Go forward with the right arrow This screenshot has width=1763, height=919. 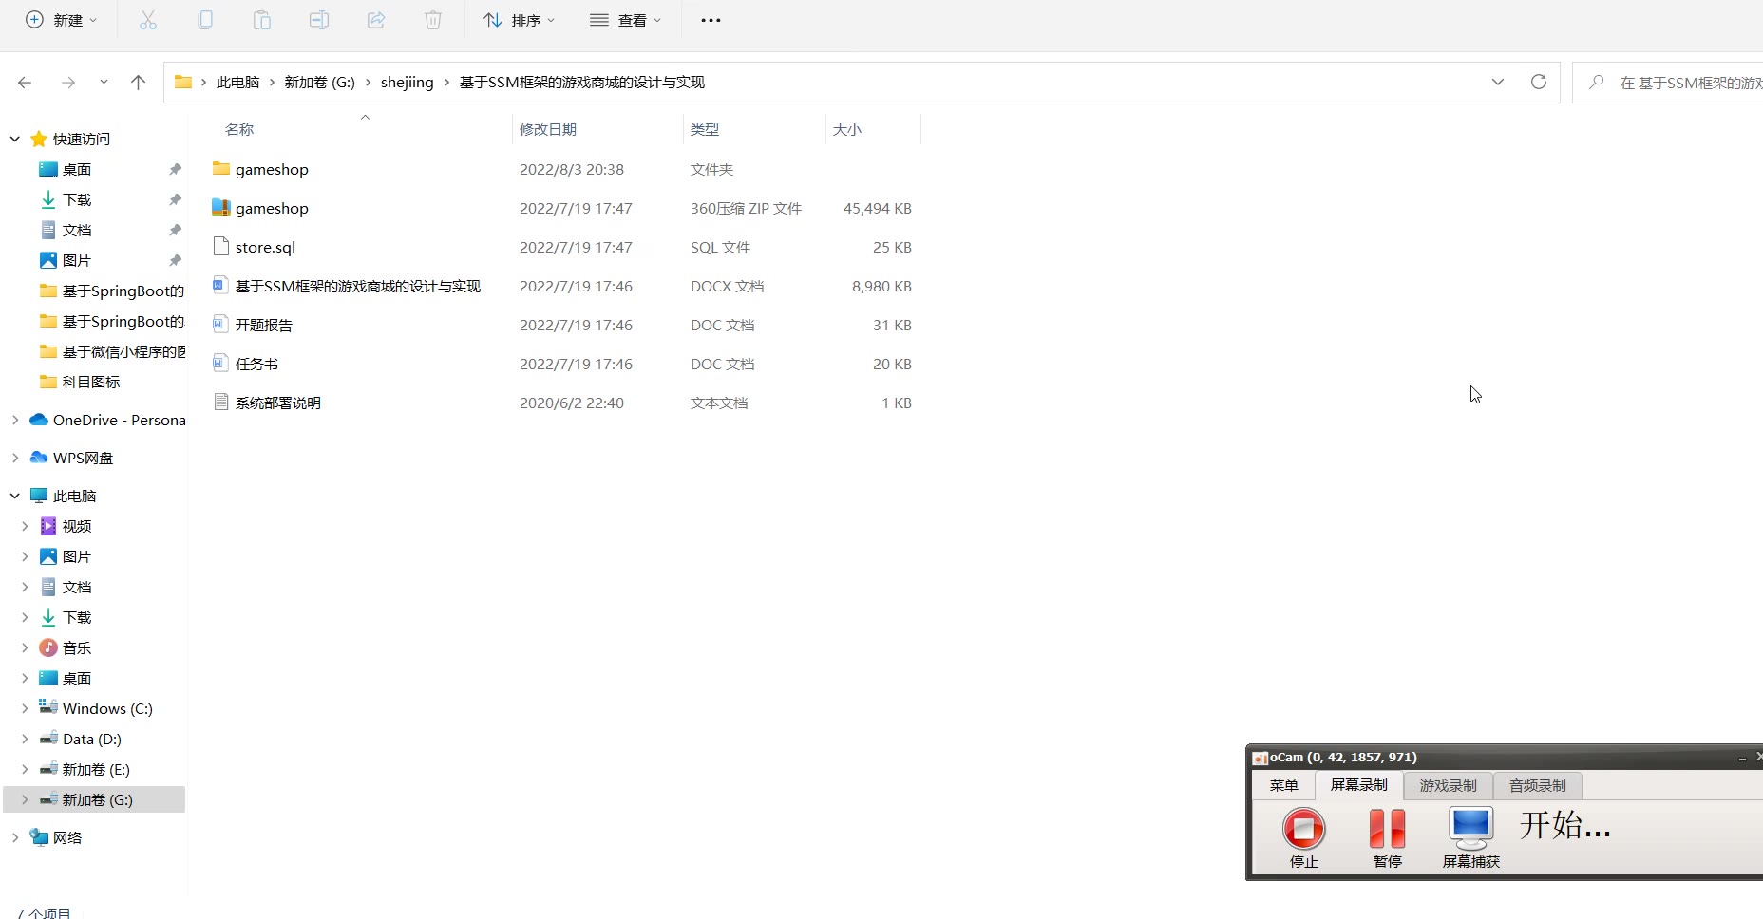tap(68, 83)
